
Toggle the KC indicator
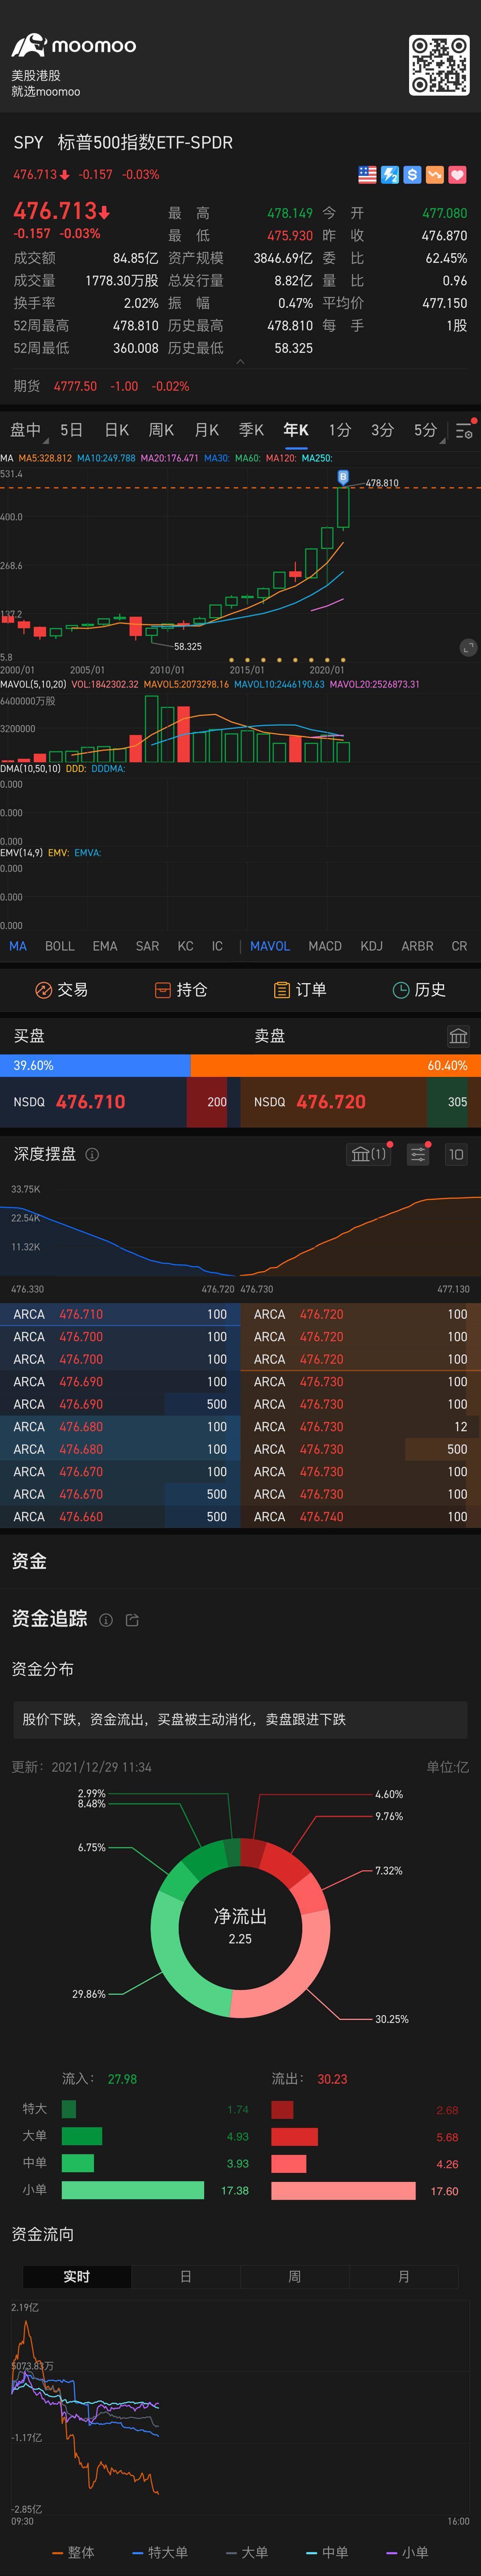tap(185, 946)
